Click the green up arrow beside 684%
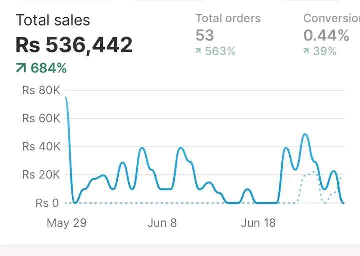This screenshot has height=256, width=360. pyautogui.click(x=21, y=68)
